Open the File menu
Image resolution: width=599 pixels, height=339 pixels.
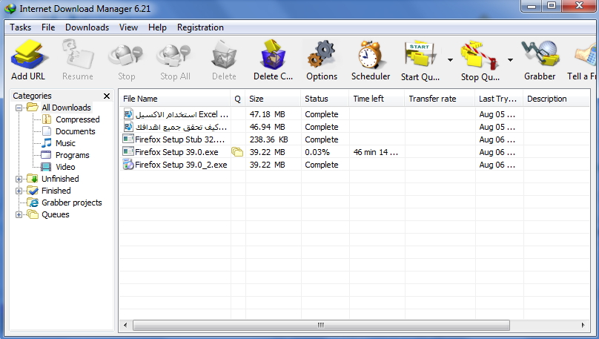pyautogui.click(x=48, y=27)
